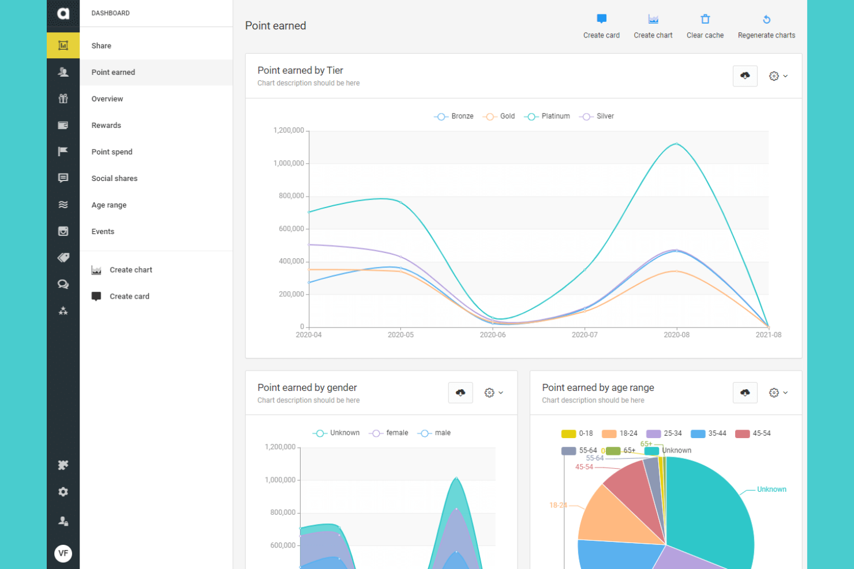
Task: Select Point spend in dashboard menu
Action: pos(156,152)
